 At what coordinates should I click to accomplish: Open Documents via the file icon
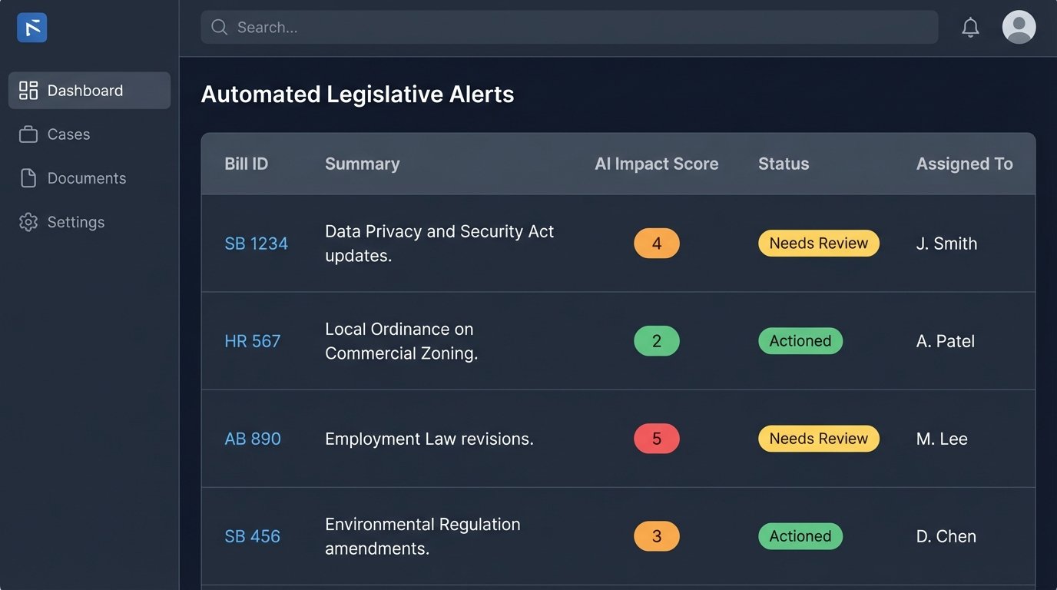28,177
